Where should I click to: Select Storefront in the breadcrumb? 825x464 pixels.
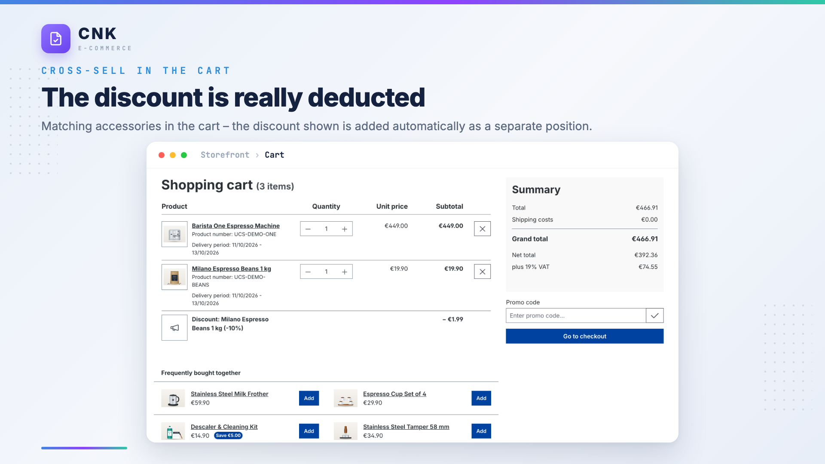[x=225, y=155]
